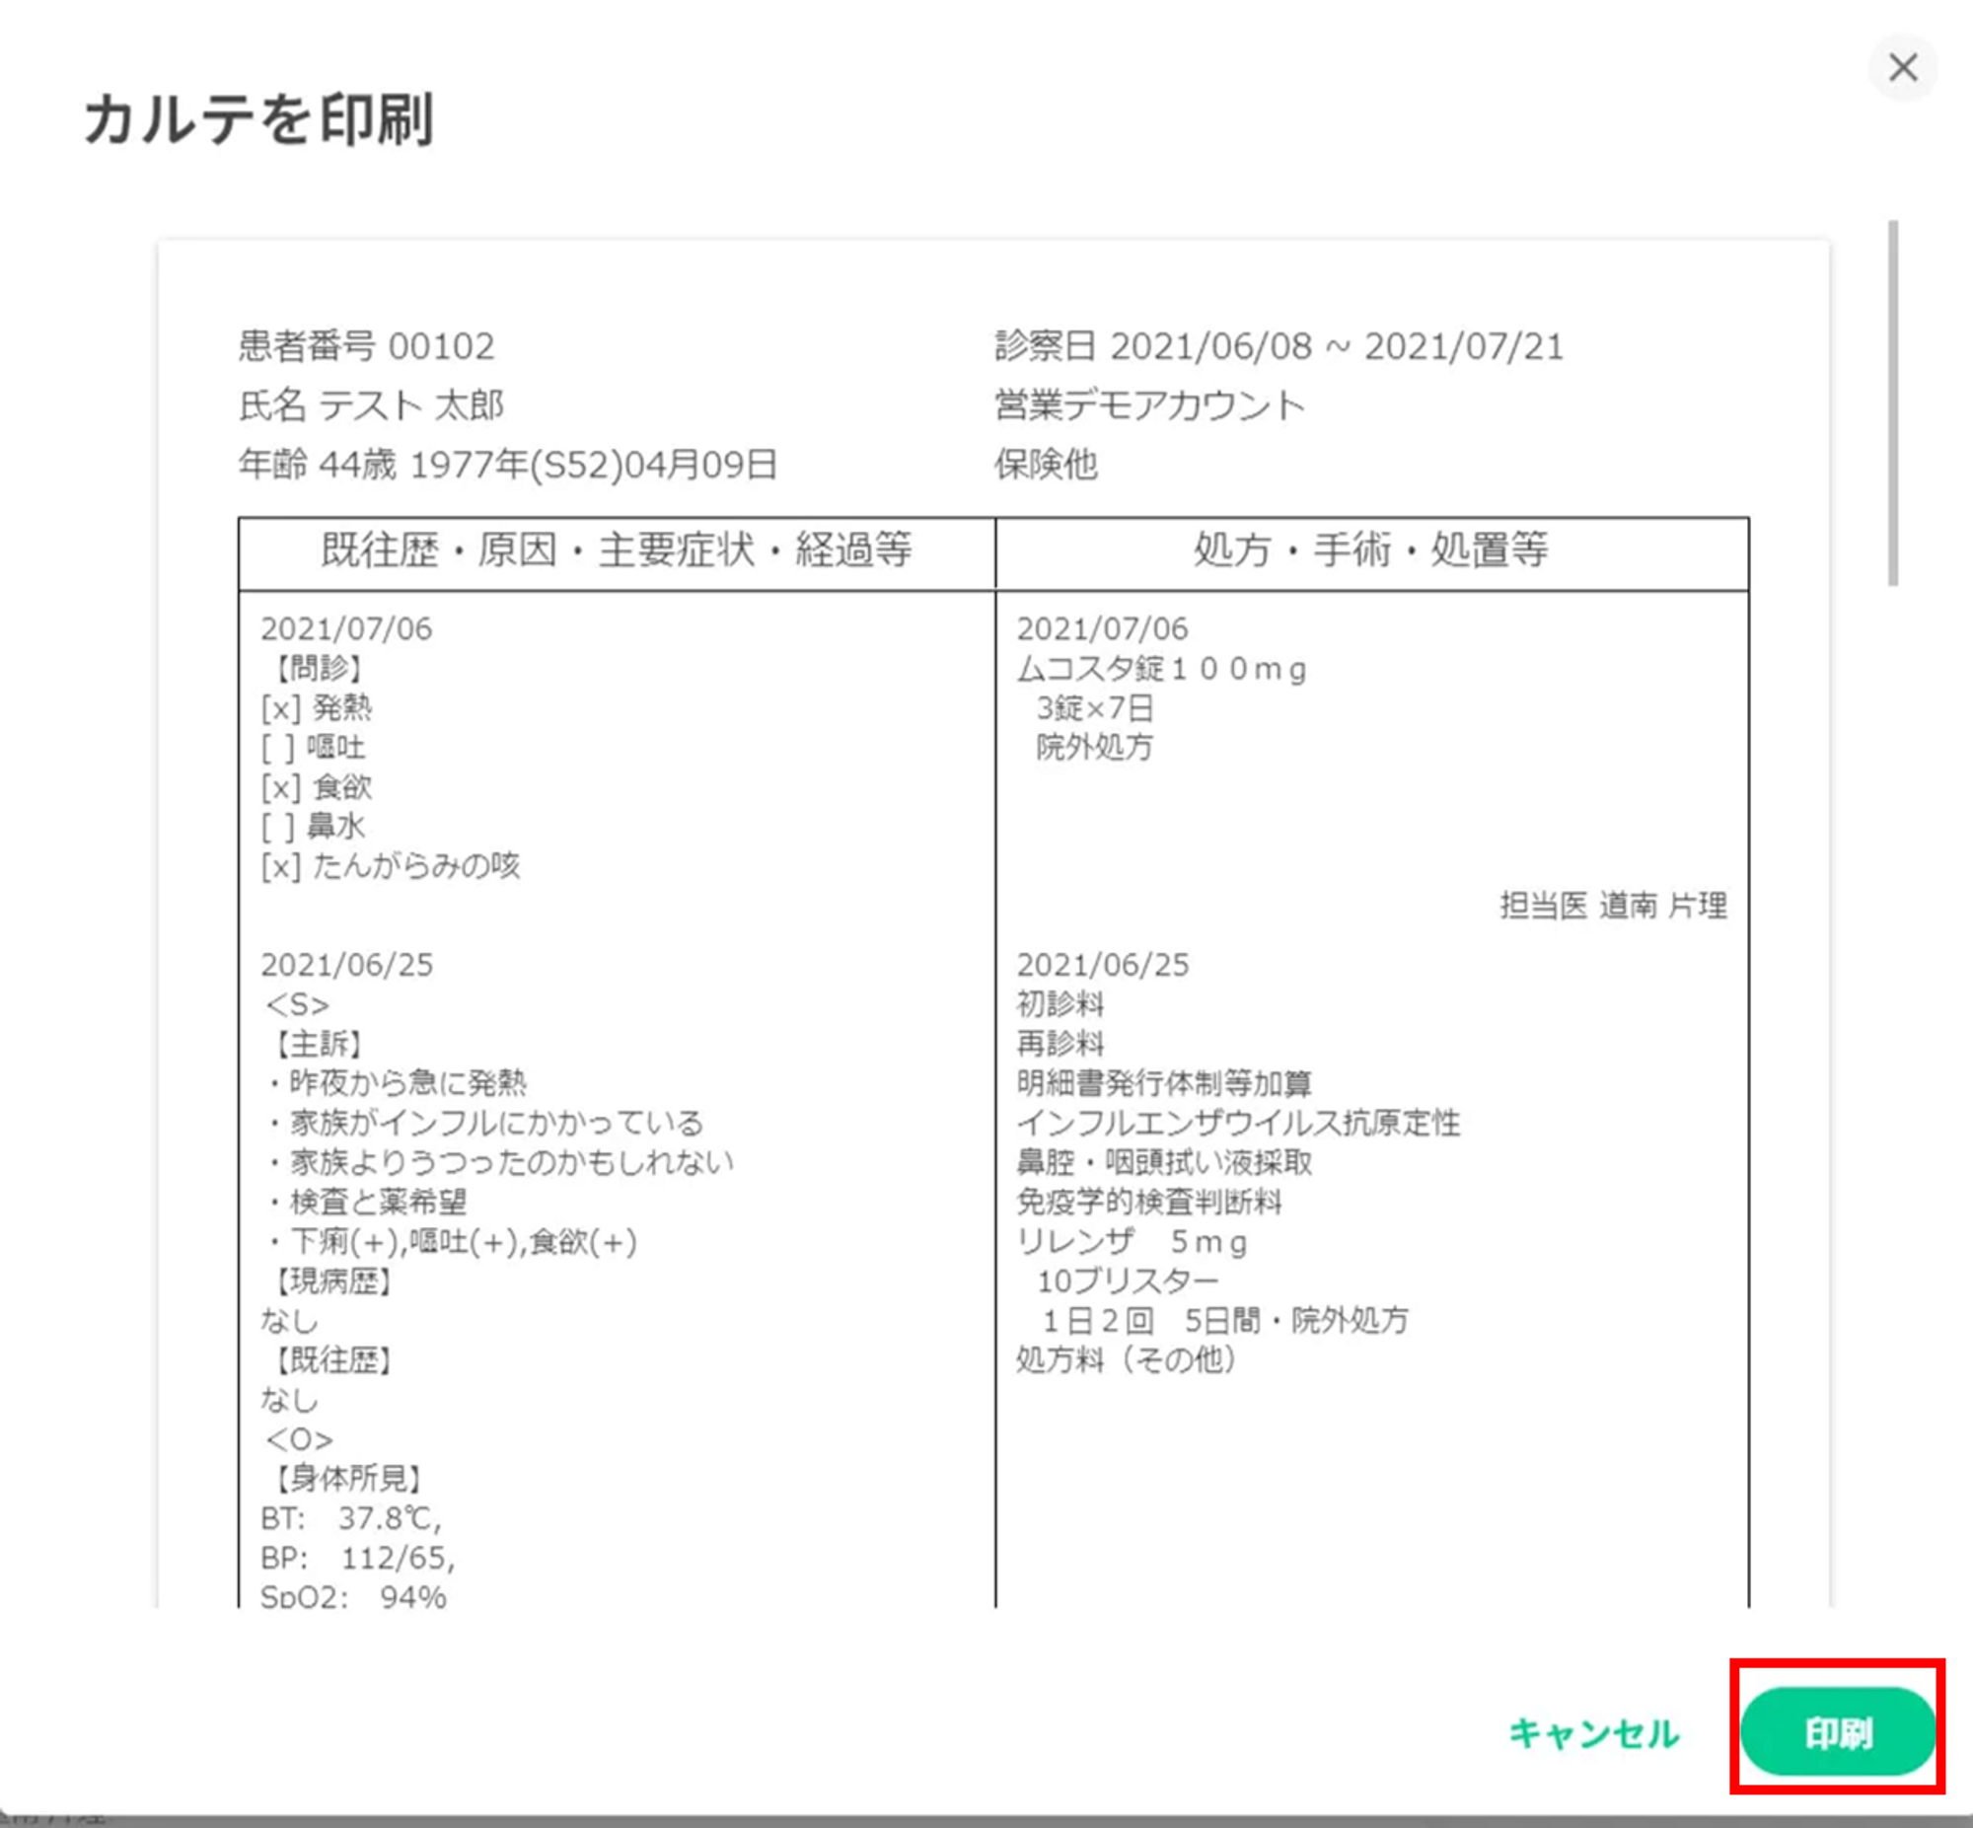Click the 既往歴・原因・主要症状・経過等 column header
Image resolution: width=1973 pixels, height=1828 pixels.
(x=617, y=550)
